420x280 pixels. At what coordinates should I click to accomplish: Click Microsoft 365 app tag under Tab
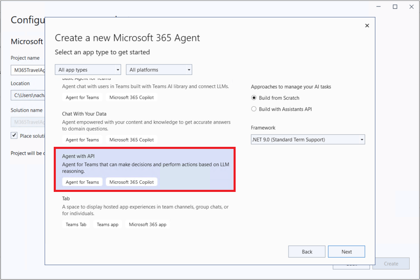point(148,225)
